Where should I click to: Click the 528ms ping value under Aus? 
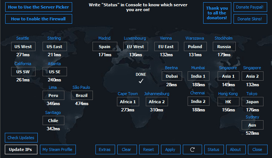[x=252, y=133]
